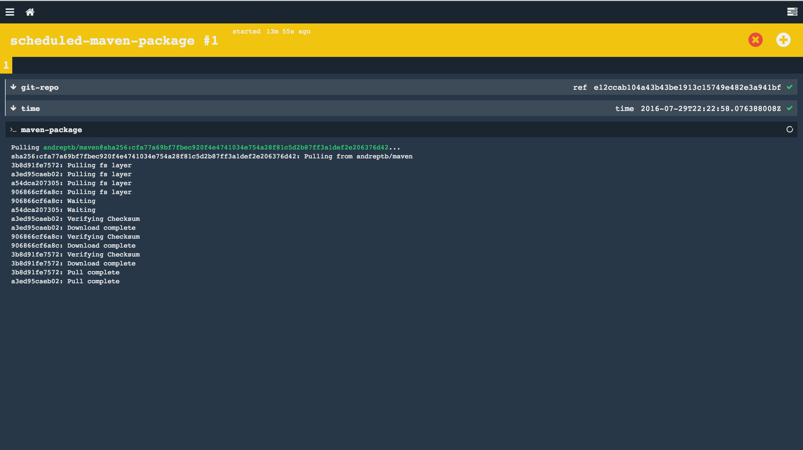Click the maven-package terminal prompt icon
803x450 pixels.
(13, 130)
